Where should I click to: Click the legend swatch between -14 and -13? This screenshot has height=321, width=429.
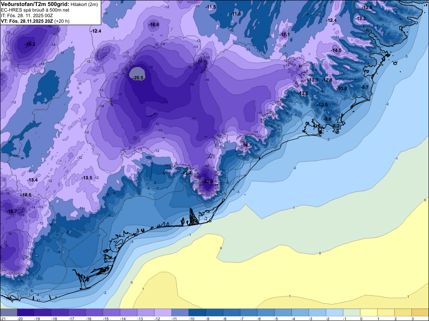click(129, 312)
